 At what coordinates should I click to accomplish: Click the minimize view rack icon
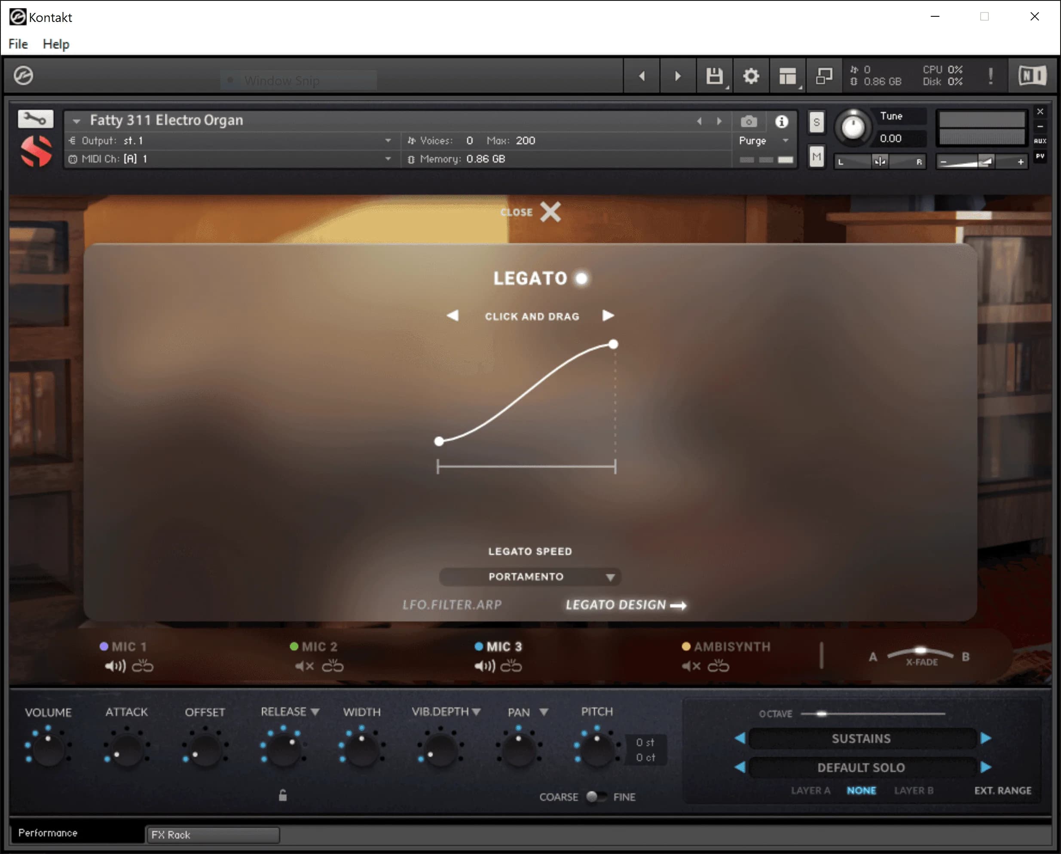point(824,76)
